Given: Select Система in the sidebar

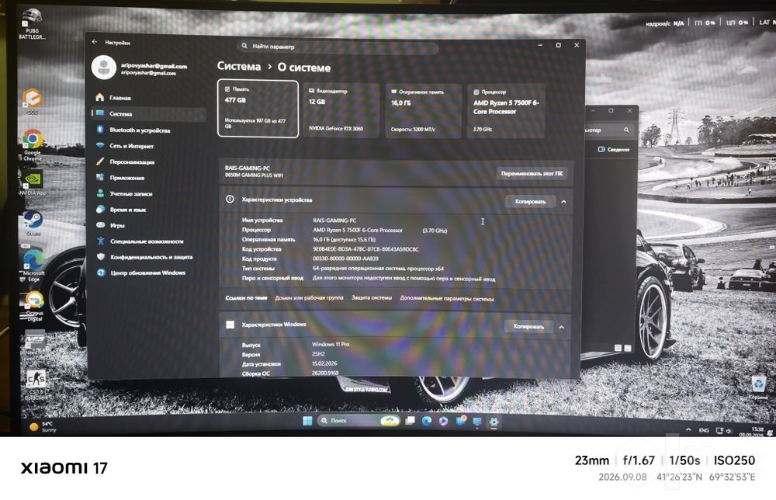Looking at the screenshot, I should pos(149,113).
